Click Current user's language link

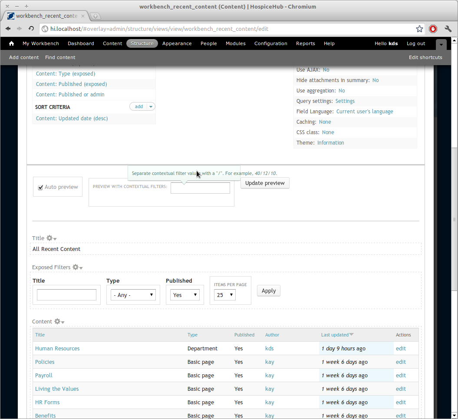(365, 112)
